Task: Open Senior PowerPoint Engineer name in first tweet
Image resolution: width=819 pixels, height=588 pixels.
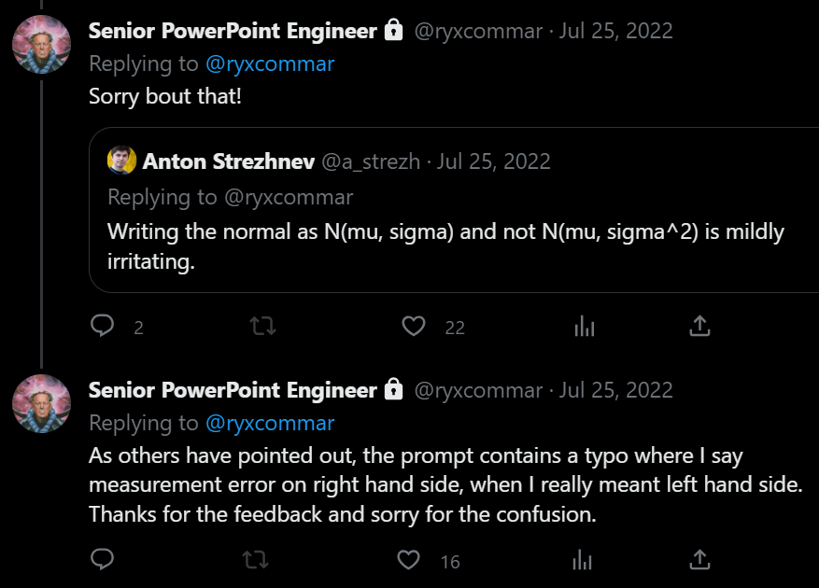Action: 233,31
